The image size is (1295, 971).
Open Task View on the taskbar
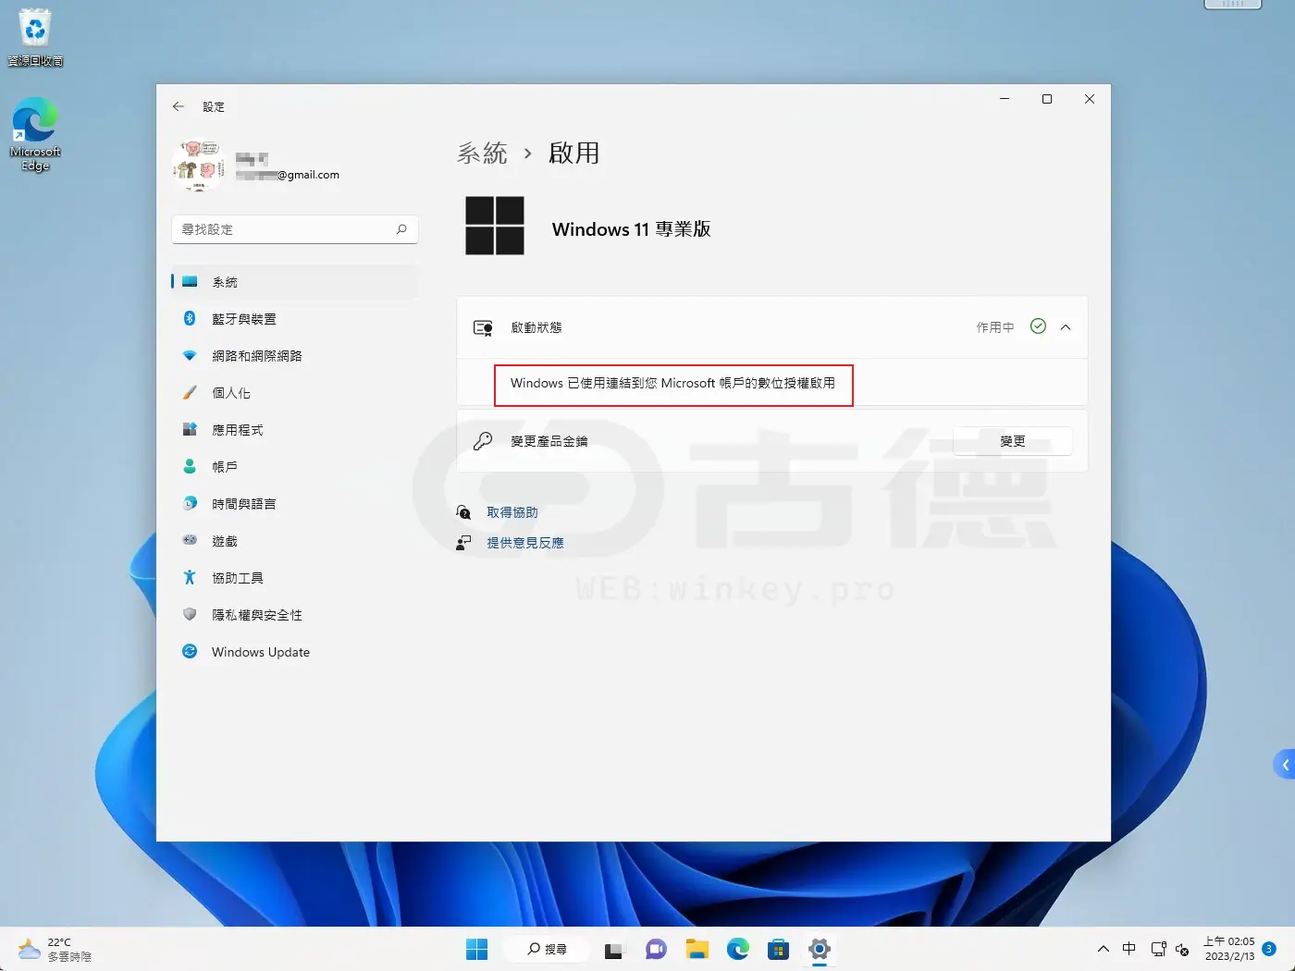614,950
